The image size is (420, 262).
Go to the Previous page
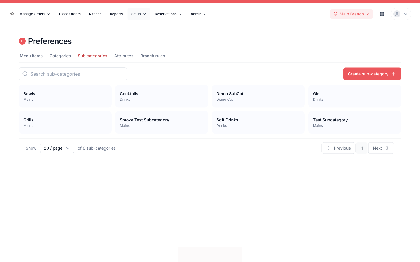pos(338,148)
